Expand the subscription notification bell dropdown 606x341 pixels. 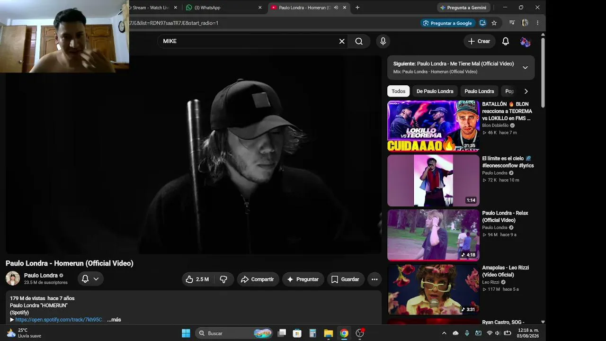tap(90, 279)
